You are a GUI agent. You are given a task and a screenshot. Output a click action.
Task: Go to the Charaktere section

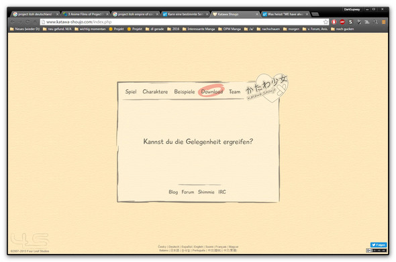[155, 91]
